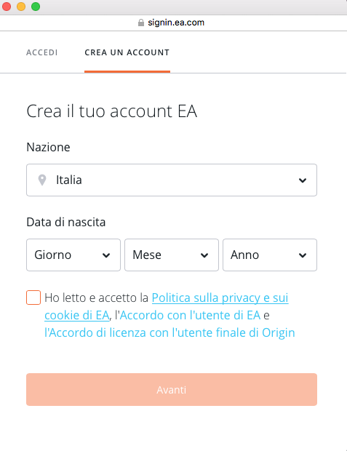
Task: Open the Politica sulla privacy e sui cookie link
Action: tap(167, 307)
